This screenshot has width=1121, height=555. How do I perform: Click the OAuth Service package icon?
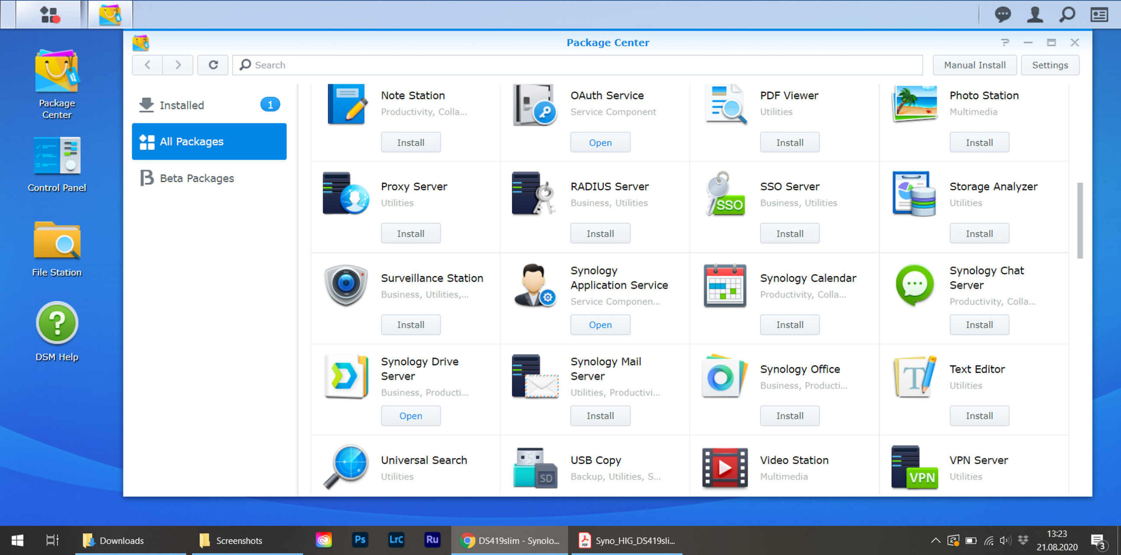tap(535, 104)
